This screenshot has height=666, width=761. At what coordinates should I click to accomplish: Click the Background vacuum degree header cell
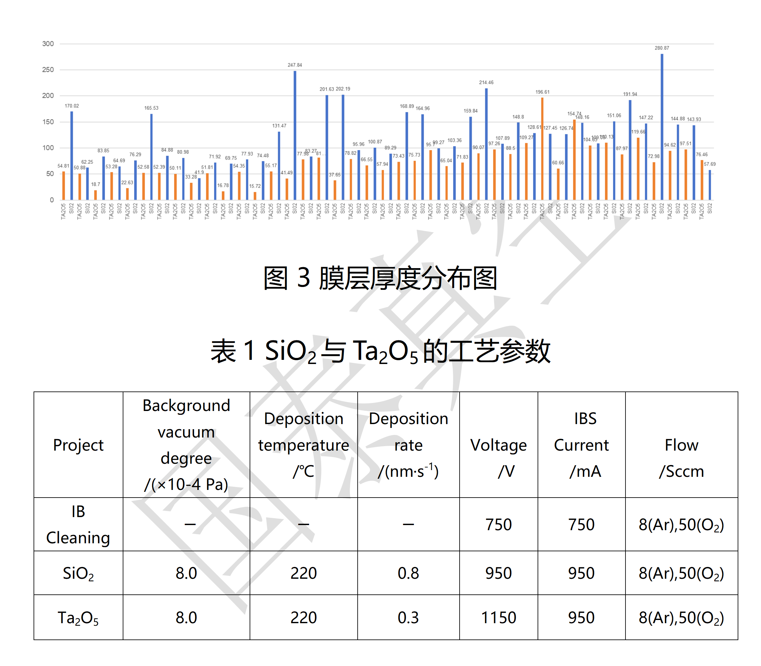coord(186,445)
